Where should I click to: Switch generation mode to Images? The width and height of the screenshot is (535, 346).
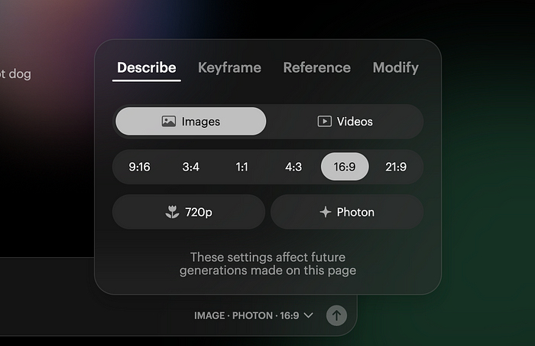(x=191, y=122)
